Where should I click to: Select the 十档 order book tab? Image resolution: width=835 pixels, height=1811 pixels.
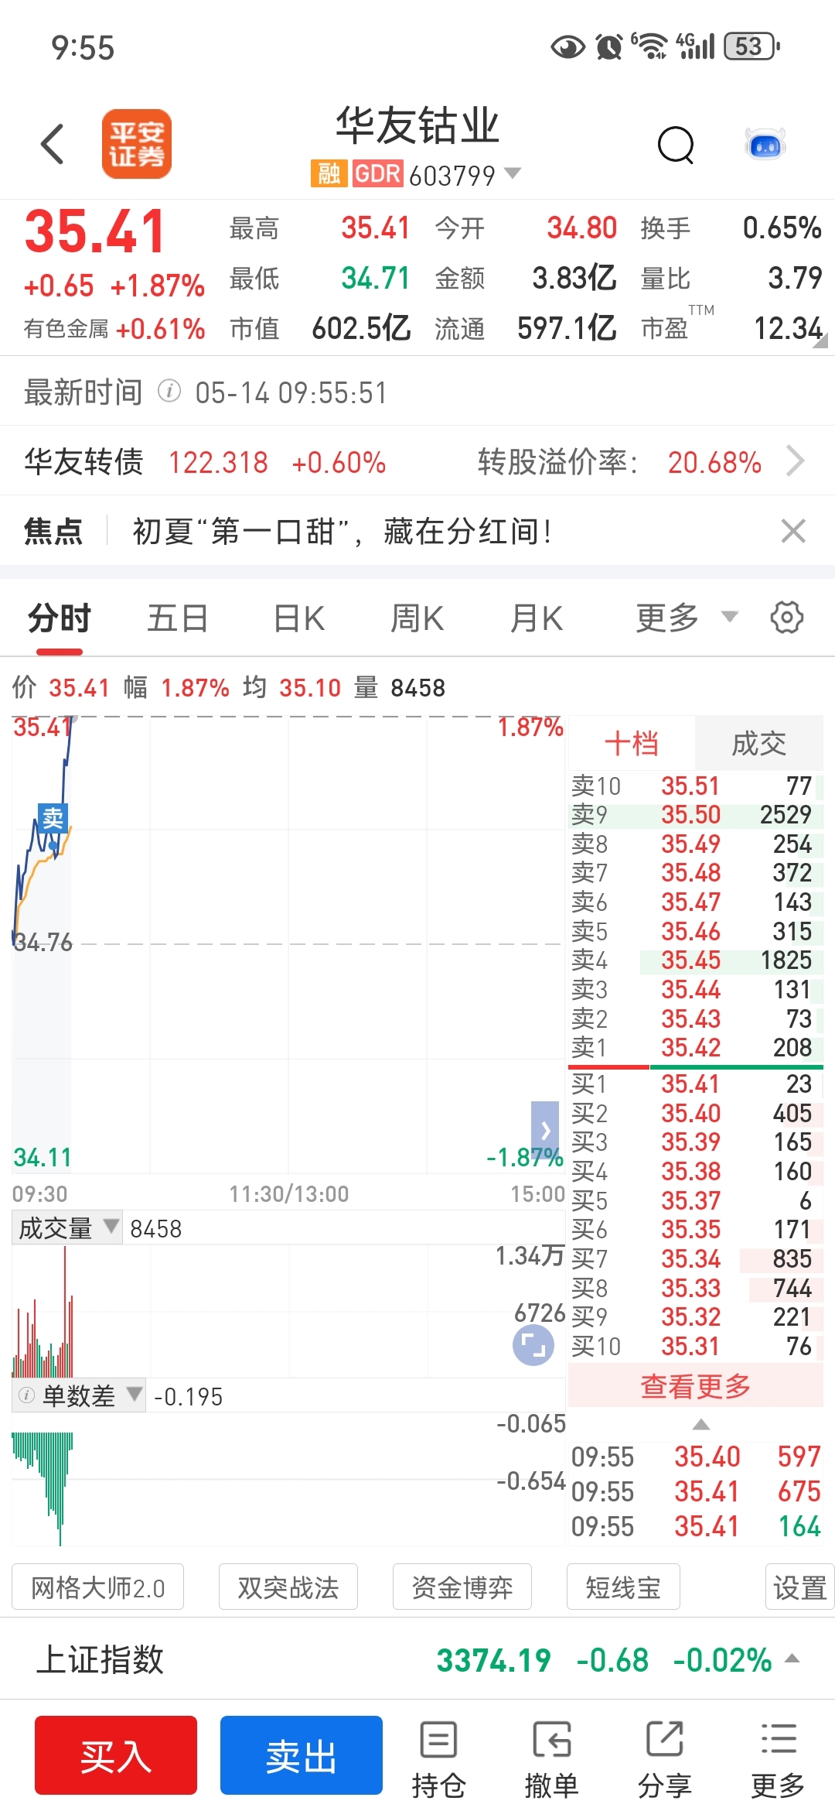pos(632,744)
